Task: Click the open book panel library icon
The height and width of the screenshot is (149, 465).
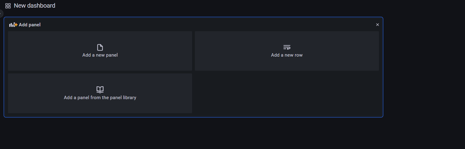Action: click(100, 90)
